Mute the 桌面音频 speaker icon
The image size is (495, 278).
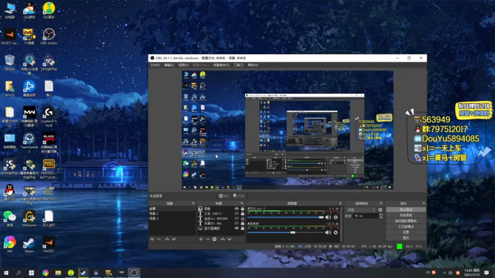point(329,232)
